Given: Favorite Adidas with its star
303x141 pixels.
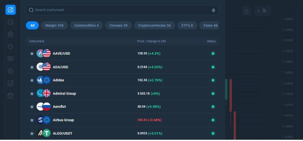Looking at the screenshot, I should click(32, 80).
